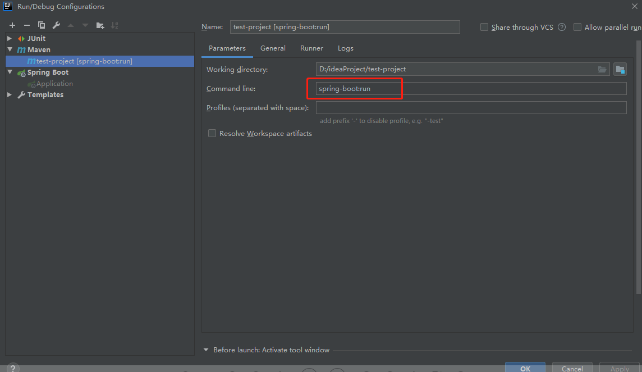The image size is (642, 372).
Task: Select the Maven category label
Action: coord(39,49)
